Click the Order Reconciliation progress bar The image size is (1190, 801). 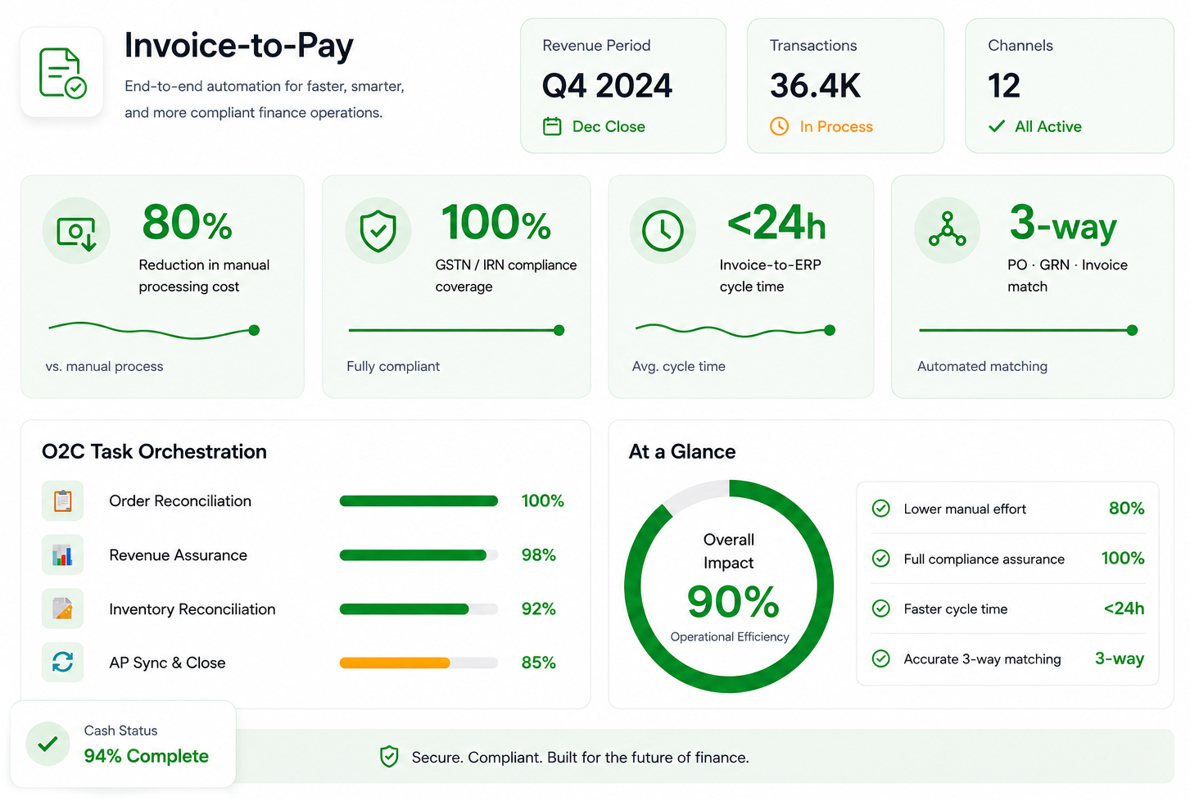point(419,500)
